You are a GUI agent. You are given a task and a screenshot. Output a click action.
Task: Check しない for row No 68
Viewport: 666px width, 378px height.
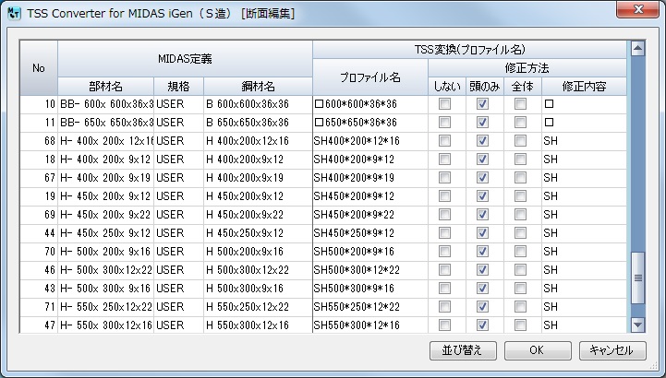444,141
